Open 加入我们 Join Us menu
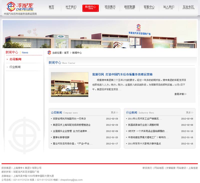Image resolution: width=200 pixels, height=183 pixels. (168, 7)
